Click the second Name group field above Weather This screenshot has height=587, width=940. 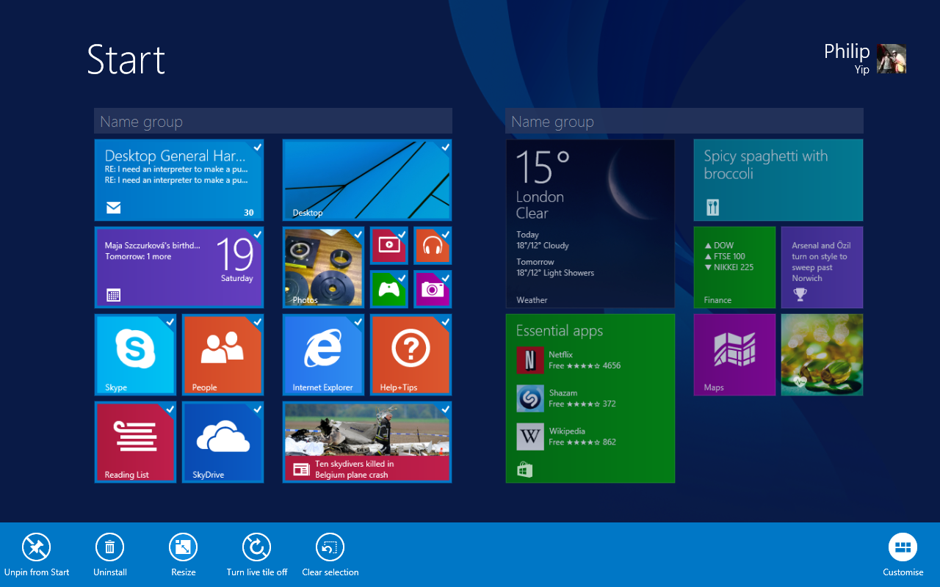(x=684, y=121)
